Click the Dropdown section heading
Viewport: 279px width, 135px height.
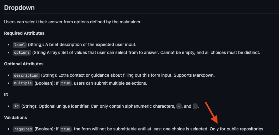19,8
